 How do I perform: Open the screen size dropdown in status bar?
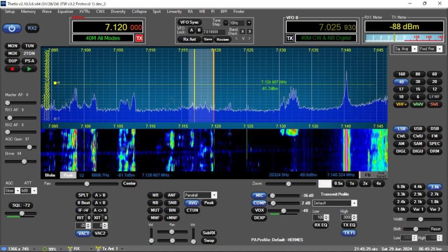click(x=34, y=249)
